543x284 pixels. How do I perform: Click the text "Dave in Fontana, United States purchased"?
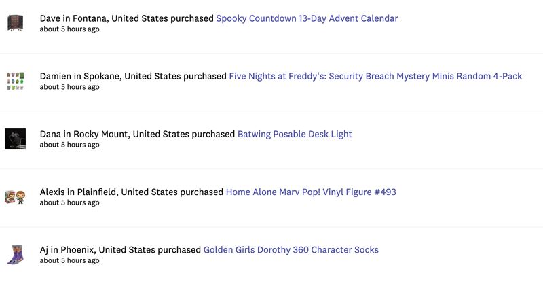coord(126,18)
